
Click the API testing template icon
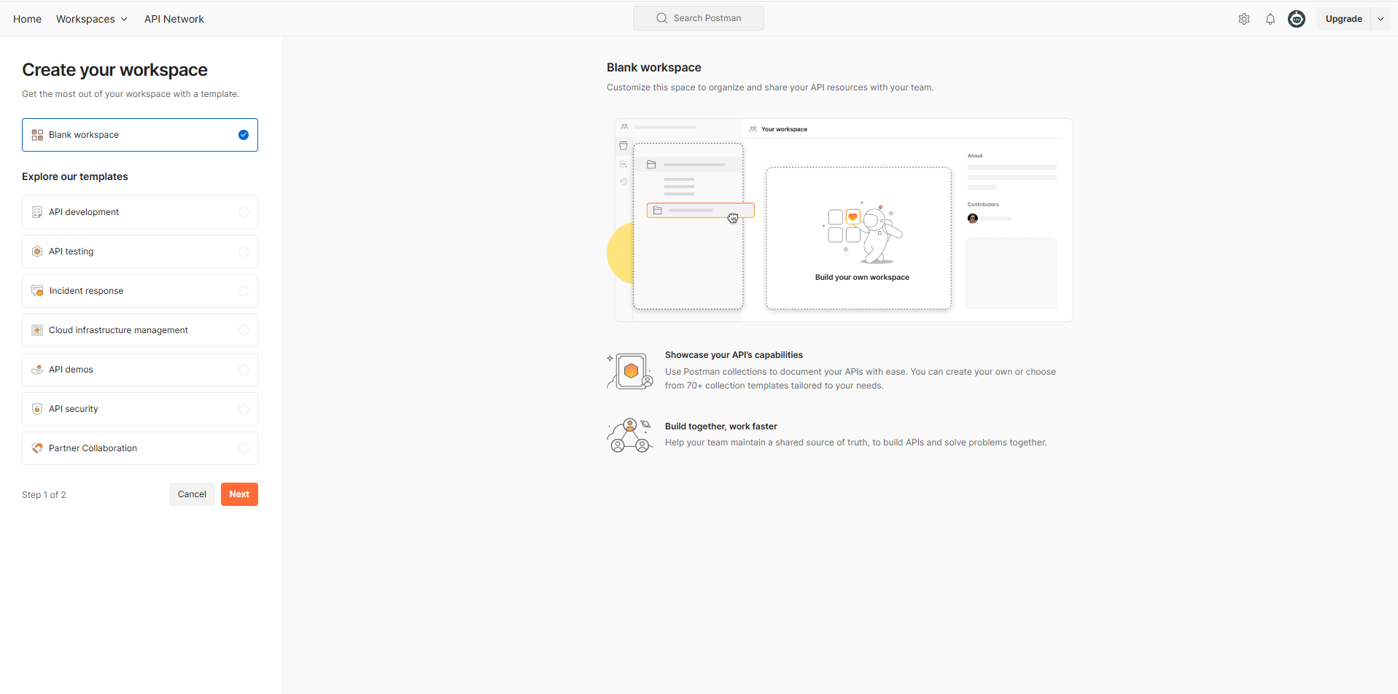click(x=37, y=252)
